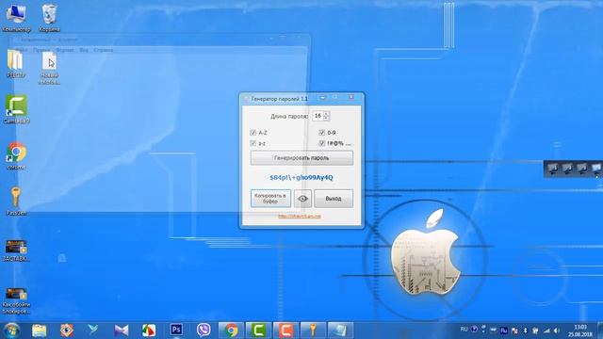
Task: Open the eye image viewer taskbar icon
Action: pos(67,331)
